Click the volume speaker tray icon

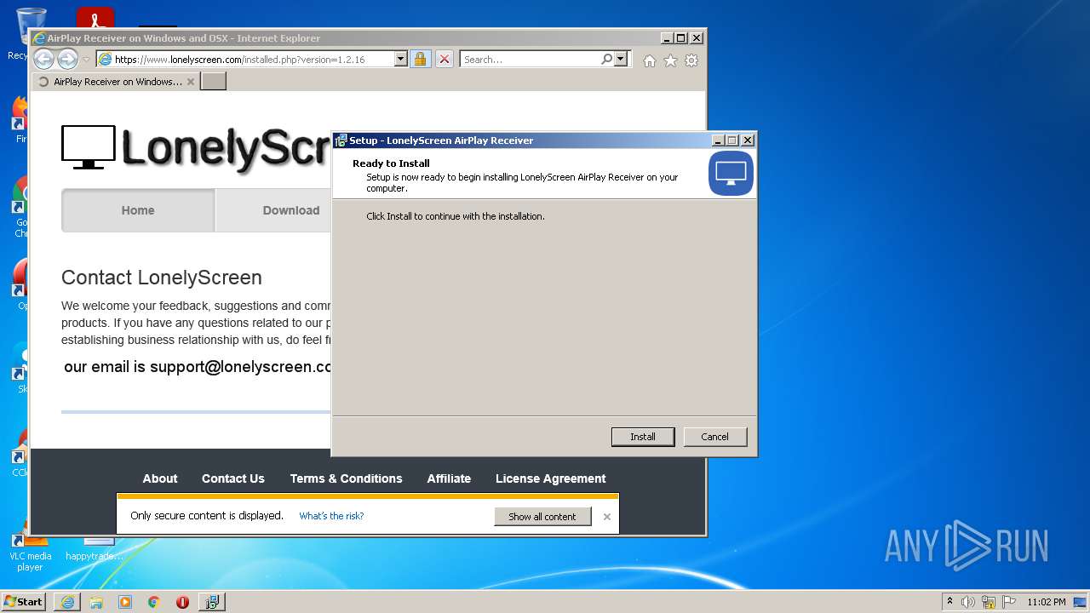pyautogui.click(x=968, y=602)
